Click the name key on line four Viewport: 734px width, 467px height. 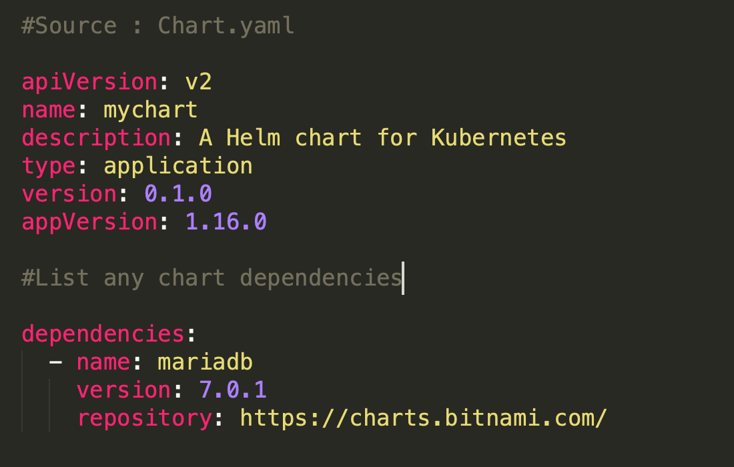click(47, 109)
